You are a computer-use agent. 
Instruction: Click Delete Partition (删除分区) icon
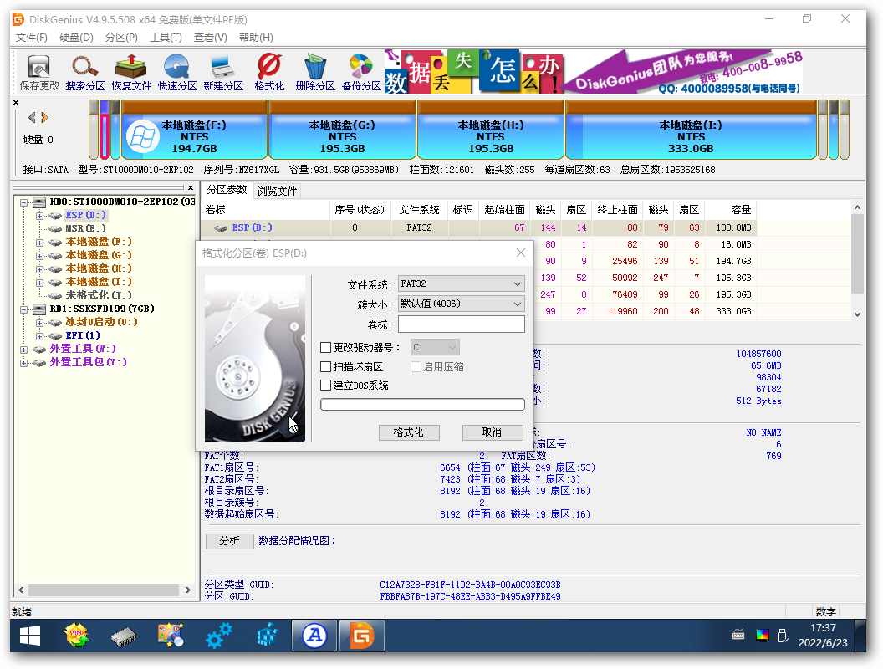tap(315, 73)
